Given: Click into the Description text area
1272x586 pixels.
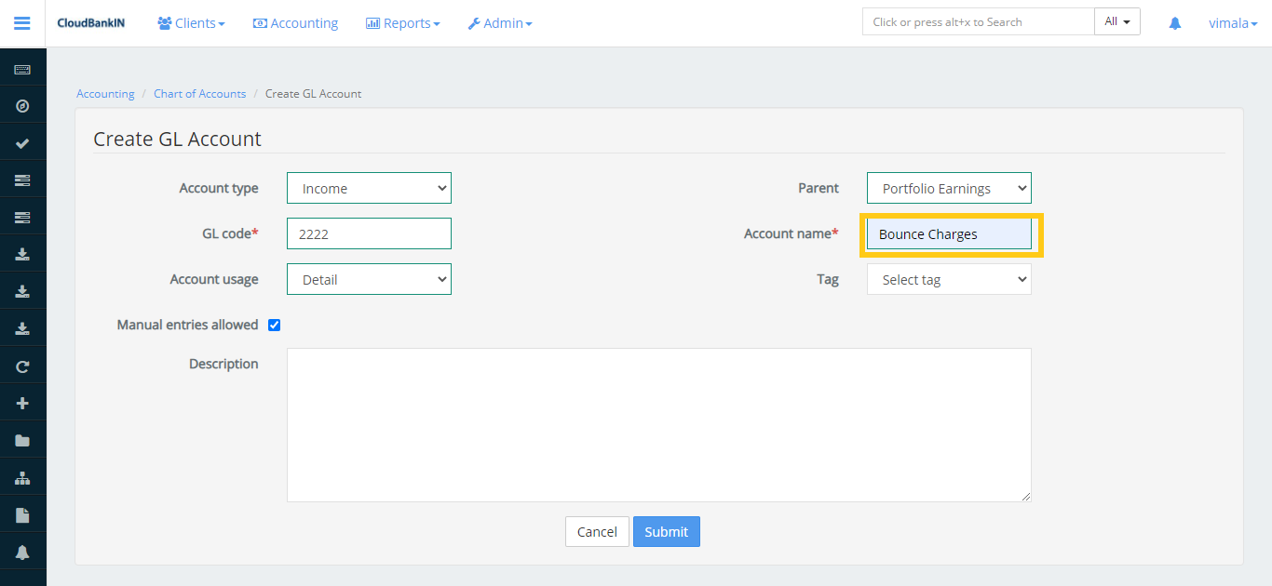Looking at the screenshot, I should point(658,425).
